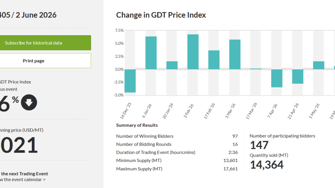Click the 'GDT Price Index' sidebar label

click(15, 82)
